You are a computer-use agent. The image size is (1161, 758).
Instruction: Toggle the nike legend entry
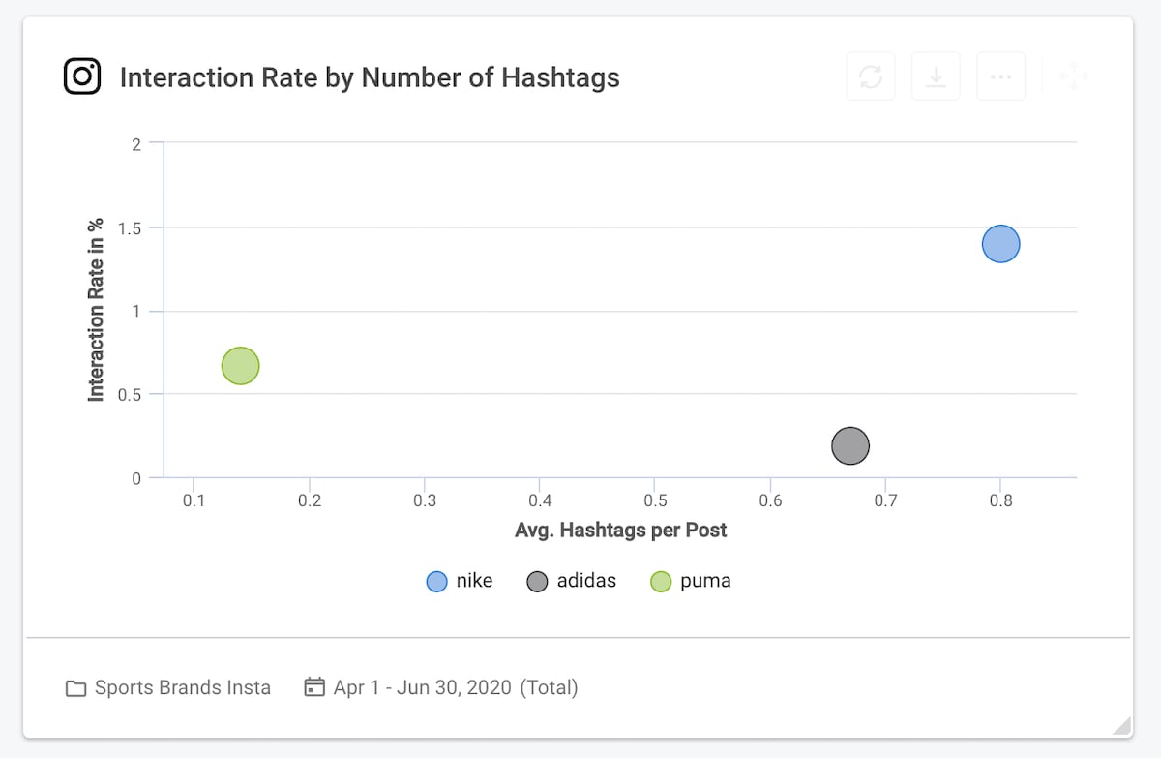[x=460, y=581]
